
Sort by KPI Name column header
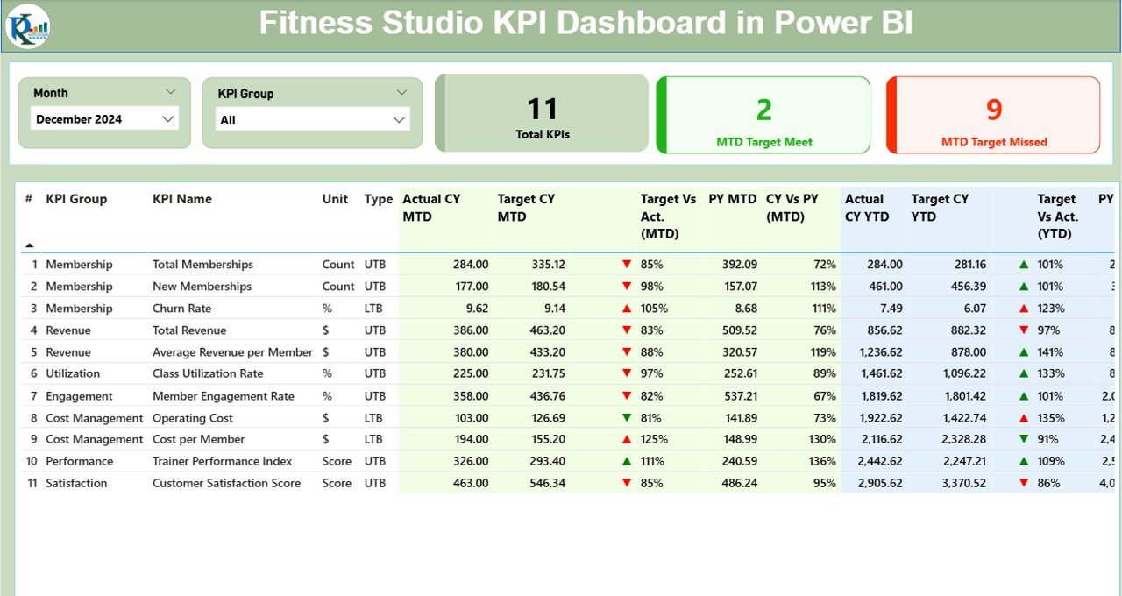pyautogui.click(x=182, y=199)
